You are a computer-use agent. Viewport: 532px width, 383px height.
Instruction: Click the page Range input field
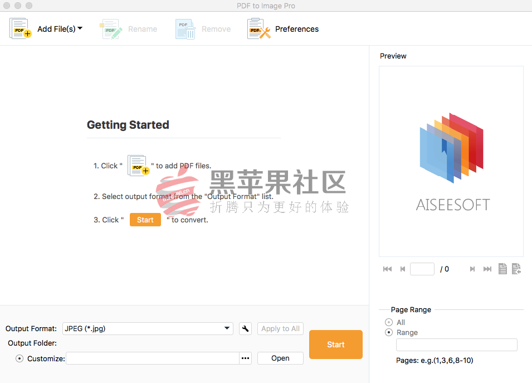(x=457, y=345)
